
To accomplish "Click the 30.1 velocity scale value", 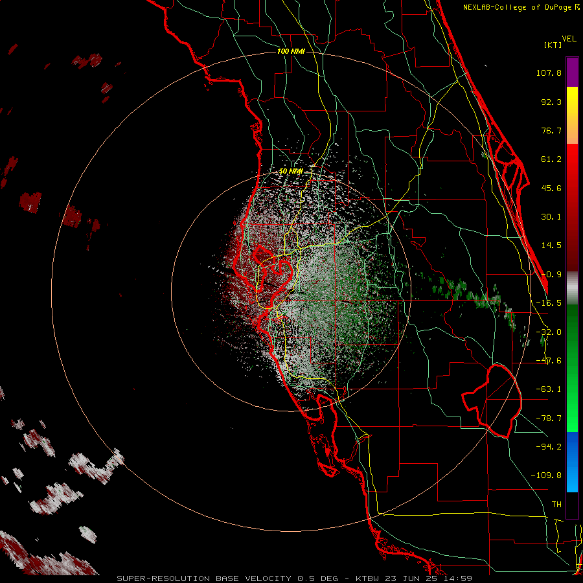I will point(551,217).
